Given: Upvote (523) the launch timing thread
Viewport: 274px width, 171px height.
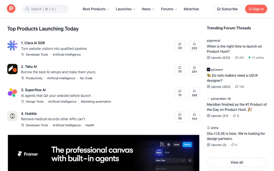Looking at the screenshot, I should click(x=218, y=58).
